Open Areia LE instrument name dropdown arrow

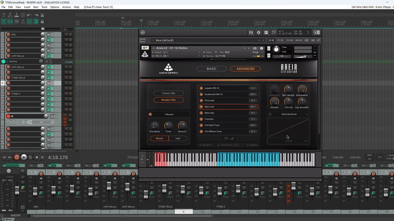154,48
